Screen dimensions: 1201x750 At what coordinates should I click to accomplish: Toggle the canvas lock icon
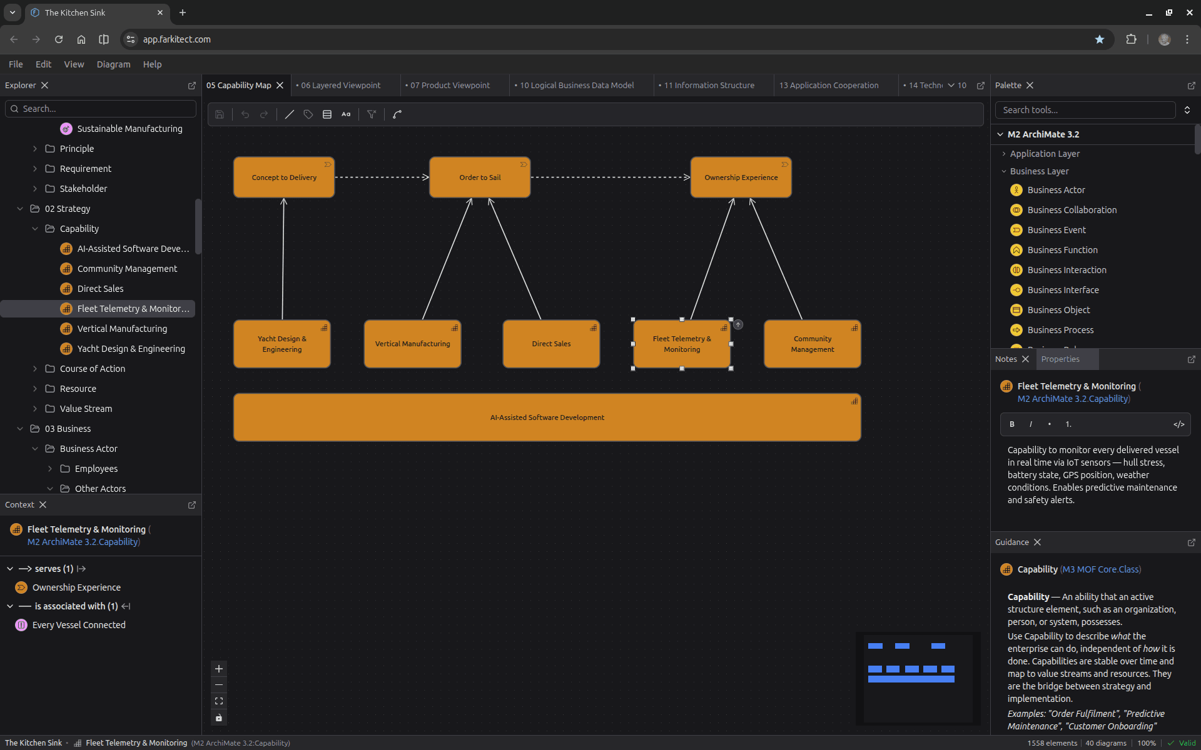(x=219, y=717)
